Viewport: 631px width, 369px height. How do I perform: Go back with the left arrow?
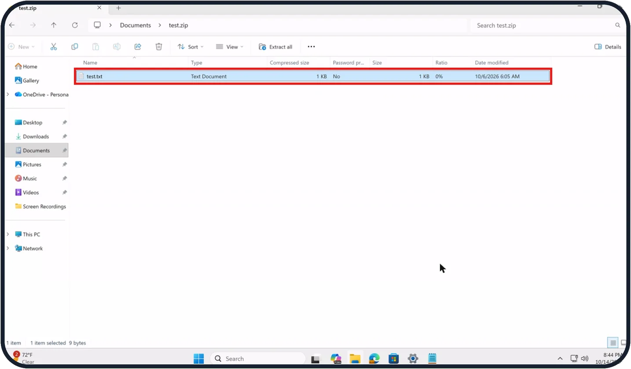[x=12, y=25]
